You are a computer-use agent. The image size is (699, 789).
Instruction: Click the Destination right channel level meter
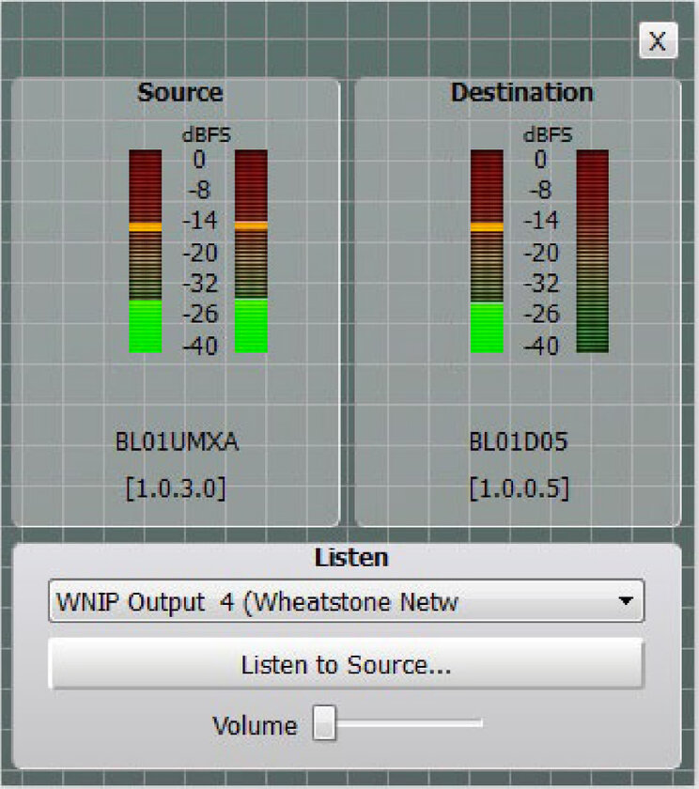(592, 251)
